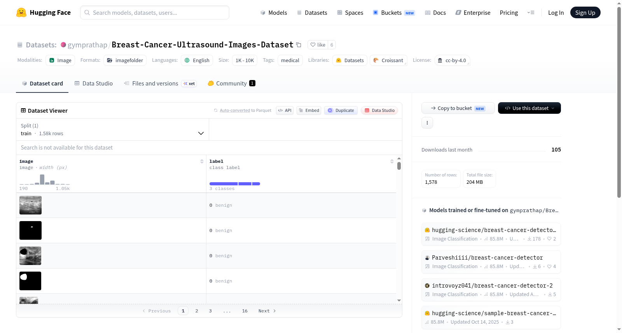Image resolution: width=622 pixels, height=333 pixels.
Task: Sort by the label column toggle
Action: tap(392, 161)
